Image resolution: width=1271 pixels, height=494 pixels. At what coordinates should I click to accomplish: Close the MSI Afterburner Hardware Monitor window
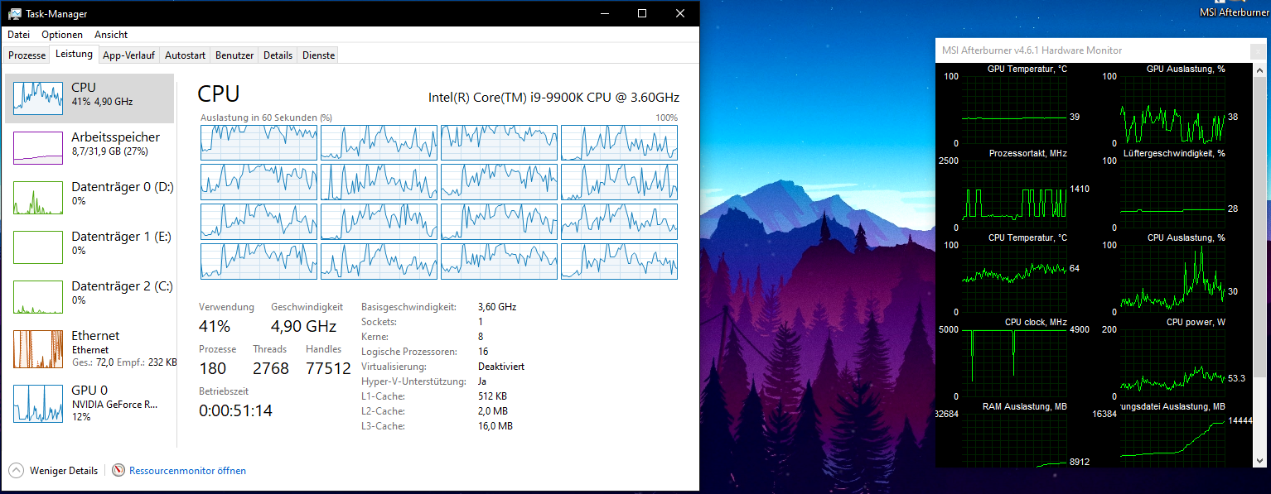tap(1259, 50)
